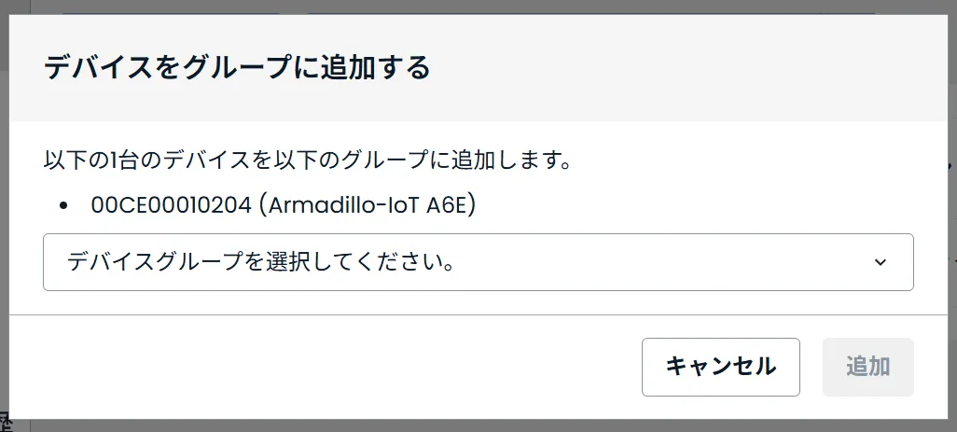This screenshot has height=432, width=957.
Task: Show group options via the down arrow
Action: click(880, 262)
